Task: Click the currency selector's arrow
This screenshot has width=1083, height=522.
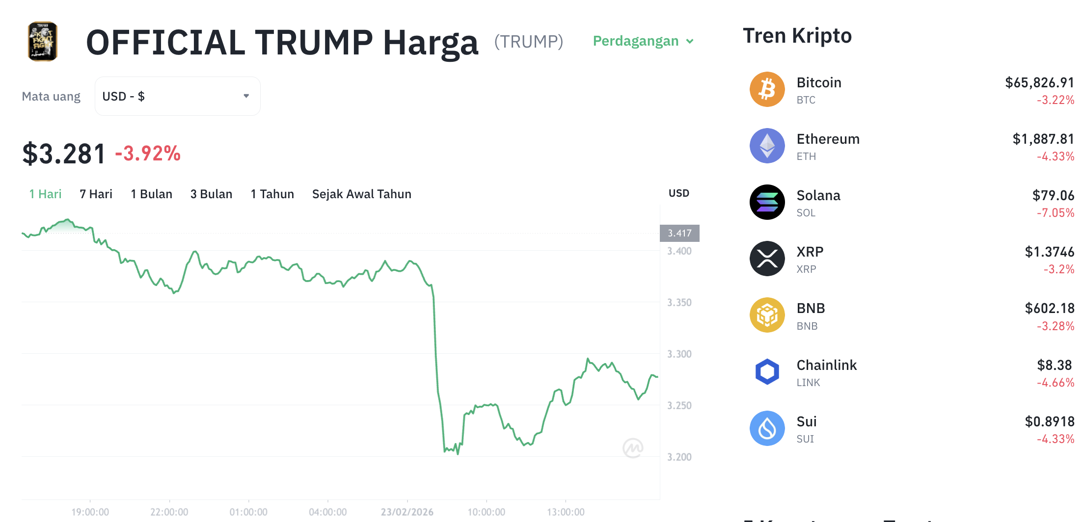Action: (246, 96)
